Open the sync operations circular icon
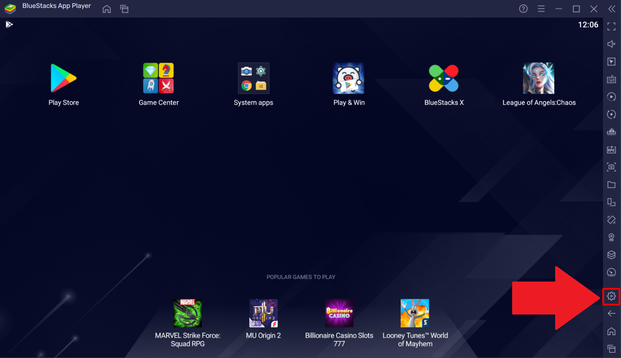The height and width of the screenshot is (358, 621). click(611, 114)
